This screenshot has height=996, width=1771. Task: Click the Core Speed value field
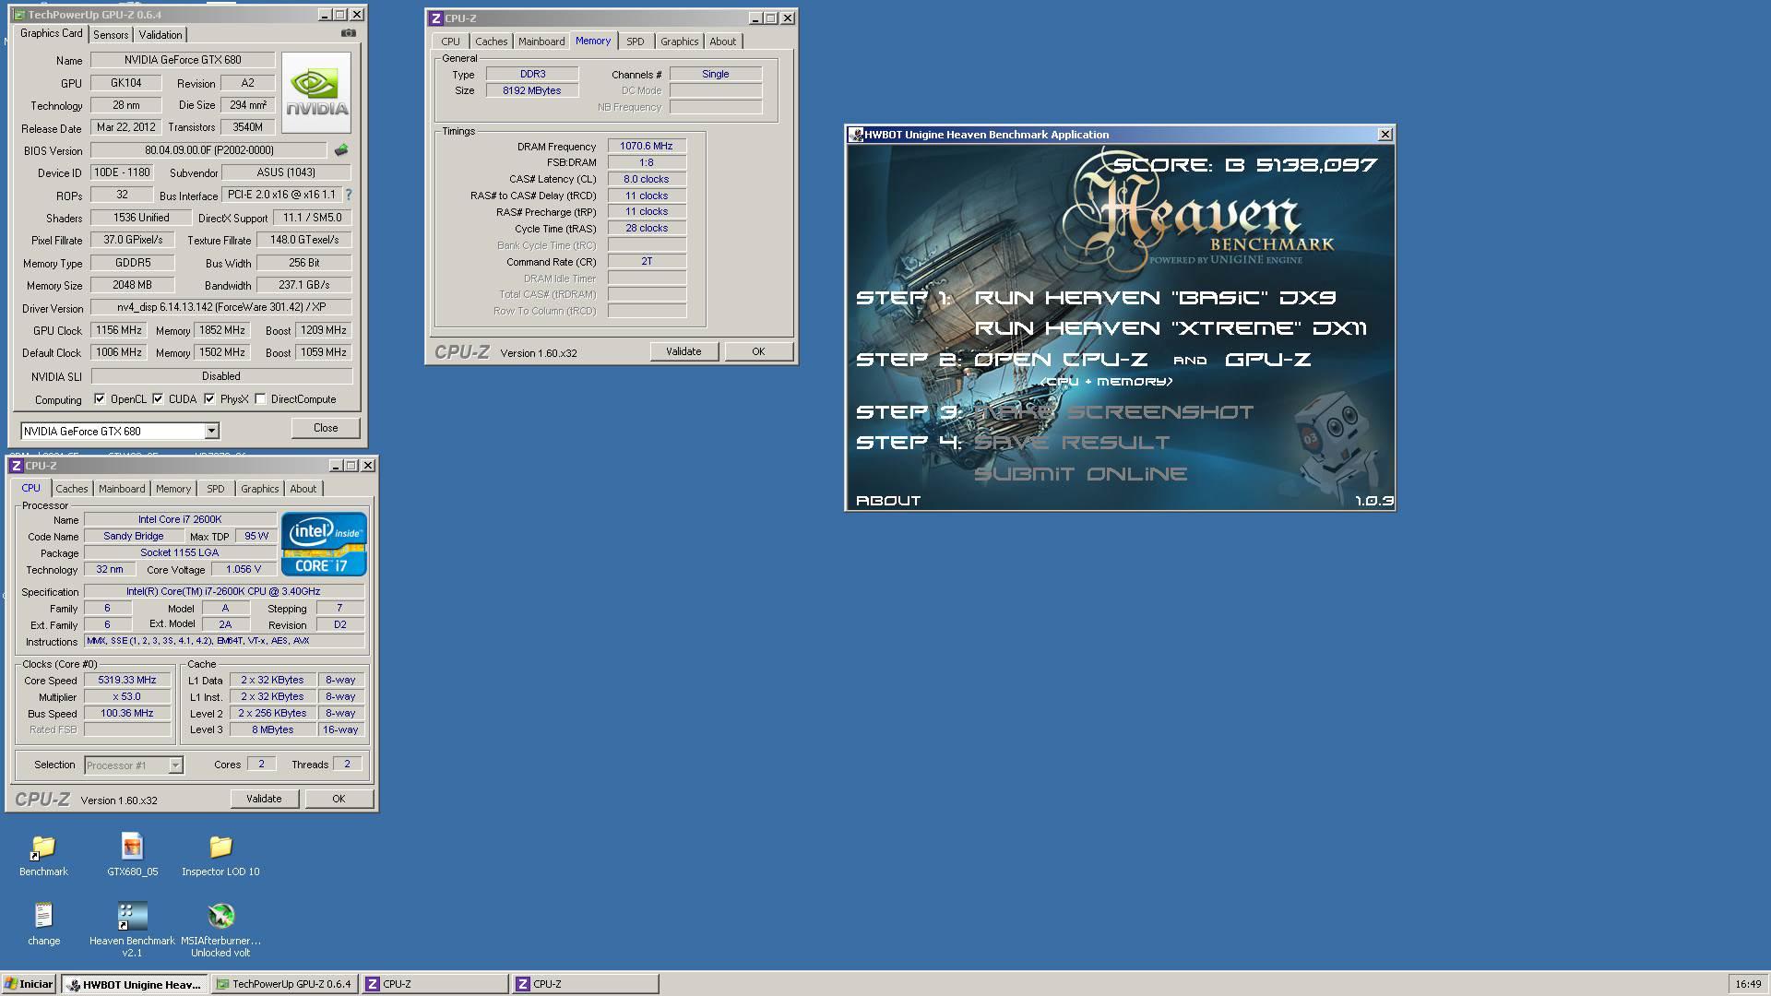[x=127, y=680]
